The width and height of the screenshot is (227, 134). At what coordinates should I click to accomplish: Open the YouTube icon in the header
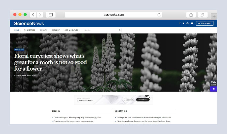coord(192,23)
